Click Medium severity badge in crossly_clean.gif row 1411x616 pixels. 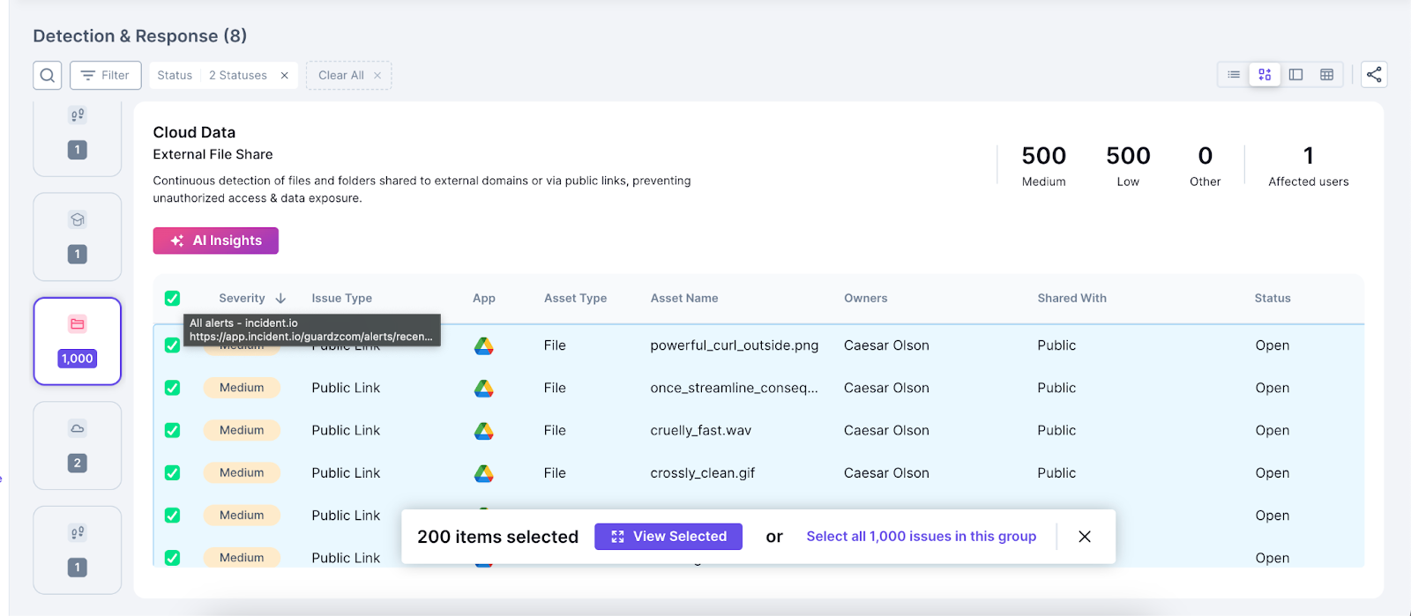point(242,472)
